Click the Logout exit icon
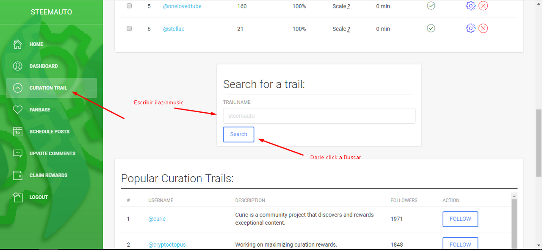 (x=18, y=197)
